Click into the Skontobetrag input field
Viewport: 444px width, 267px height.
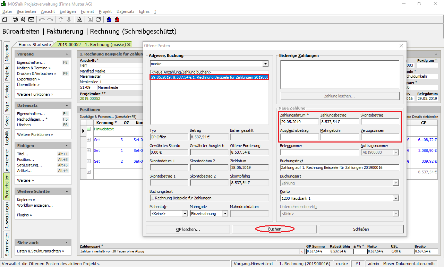380,122
